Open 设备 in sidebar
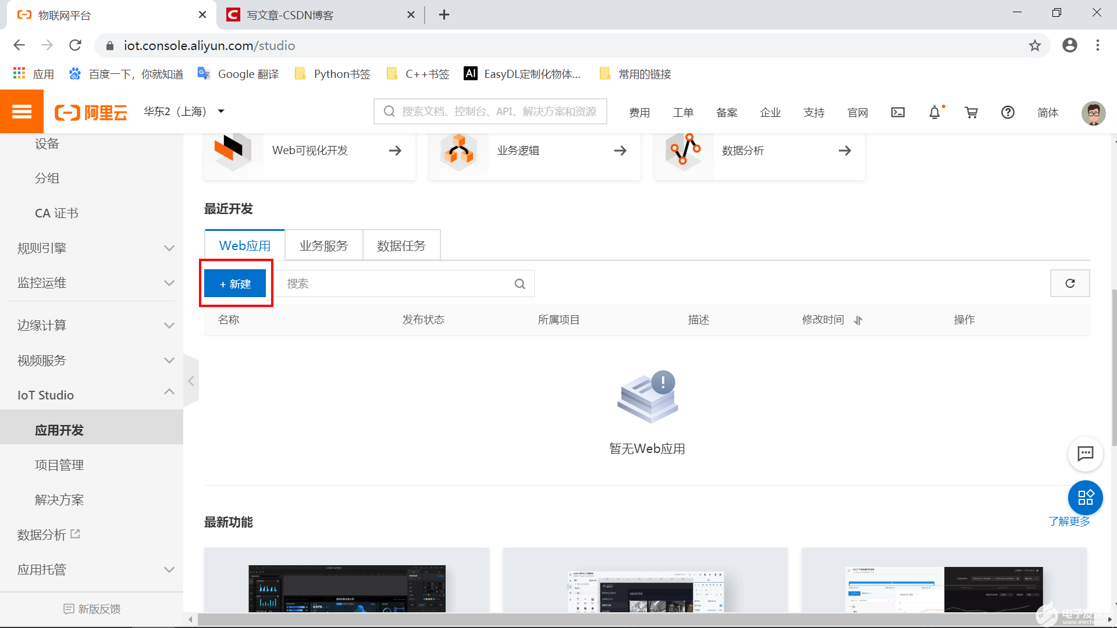This screenshot has width=1117, height=628. pyautogui.click(x=47, y=144)
